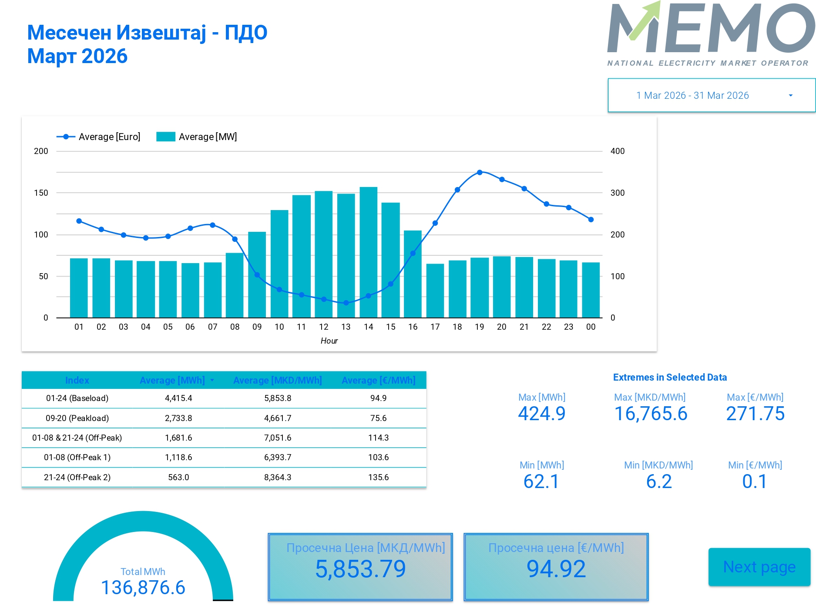Click the Average [MW] teal legend swatch
Viewport: 816px width, 612px height.
pos(165,137)
